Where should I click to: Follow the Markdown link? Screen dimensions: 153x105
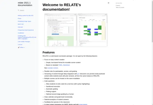[67, 65]
